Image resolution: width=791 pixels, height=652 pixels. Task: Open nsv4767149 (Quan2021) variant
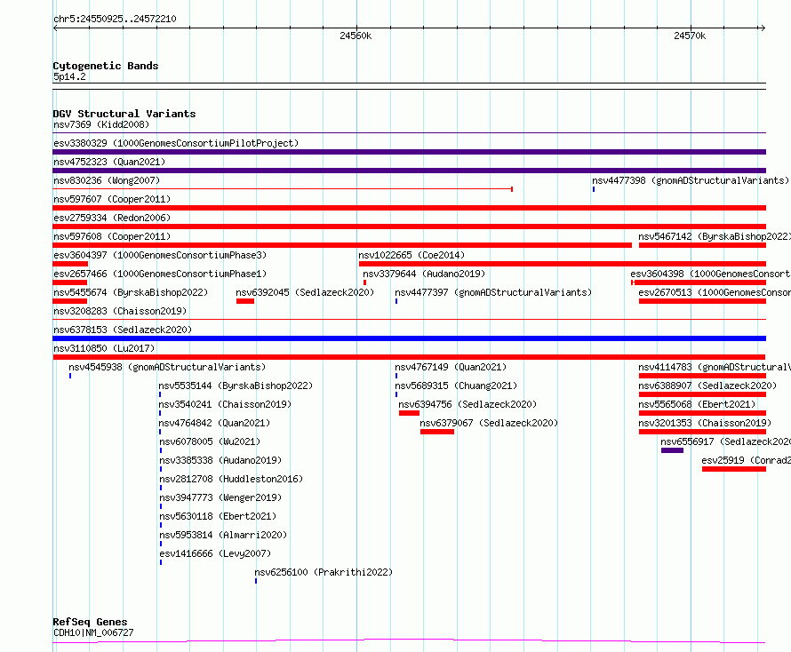tap(451, 367)
